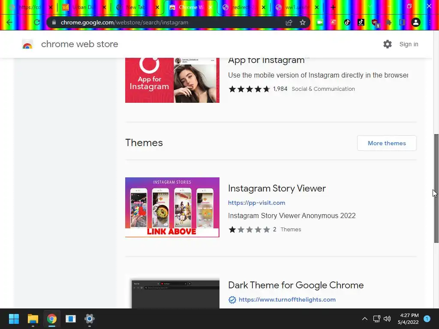The width and height of the screenshot is (439, 329).
Task: Open volume control in tray
Action: pos(387,319)
